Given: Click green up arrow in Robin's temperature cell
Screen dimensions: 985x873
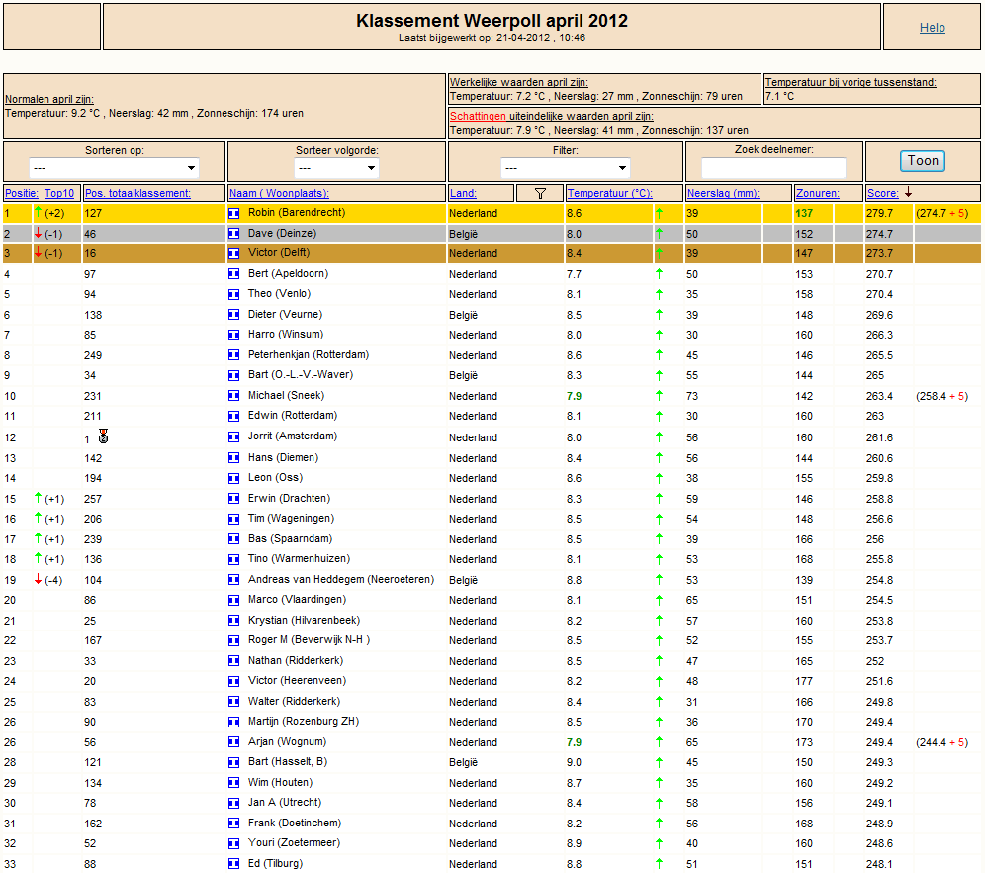Looking at the screenshot, I should point(659,213).
